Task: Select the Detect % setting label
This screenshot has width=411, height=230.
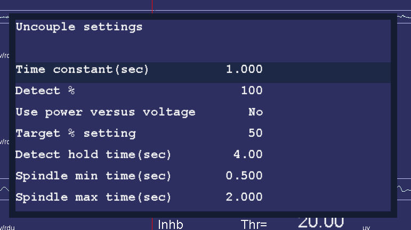Action: (45, 91)
